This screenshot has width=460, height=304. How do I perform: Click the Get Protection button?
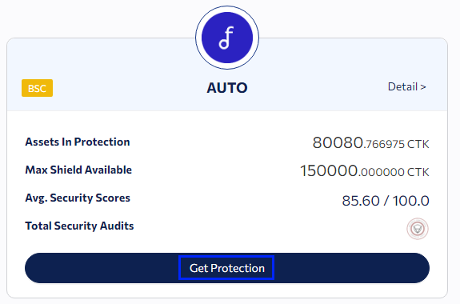pos(226,268)
